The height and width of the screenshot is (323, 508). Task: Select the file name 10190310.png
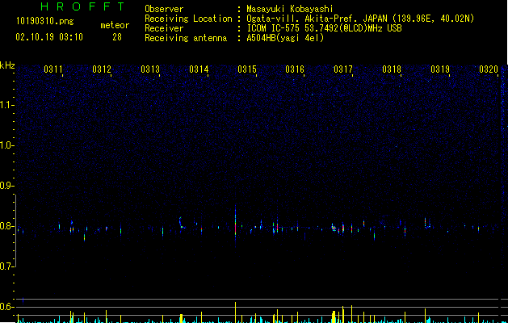point(45,22)
